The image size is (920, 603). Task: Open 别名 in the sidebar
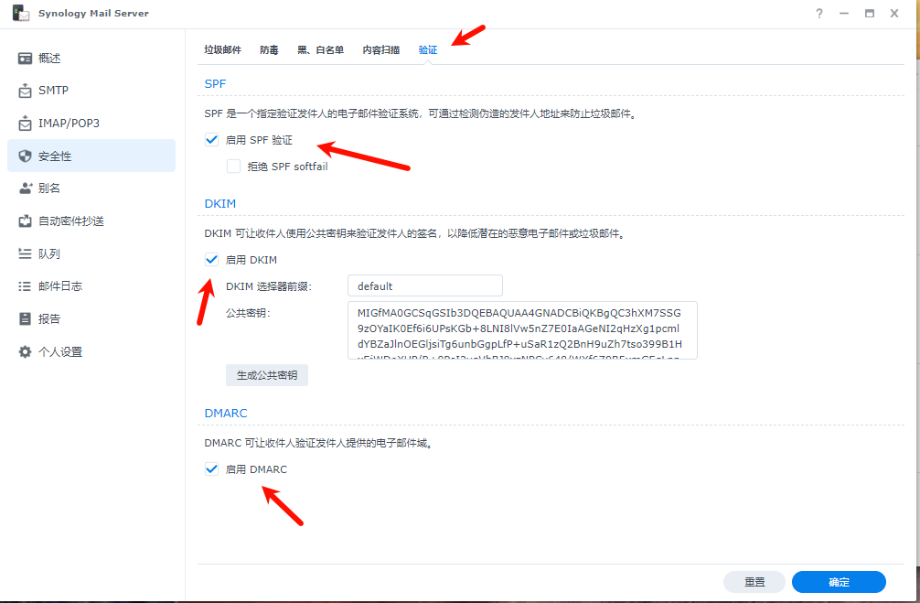coord(91,188)
